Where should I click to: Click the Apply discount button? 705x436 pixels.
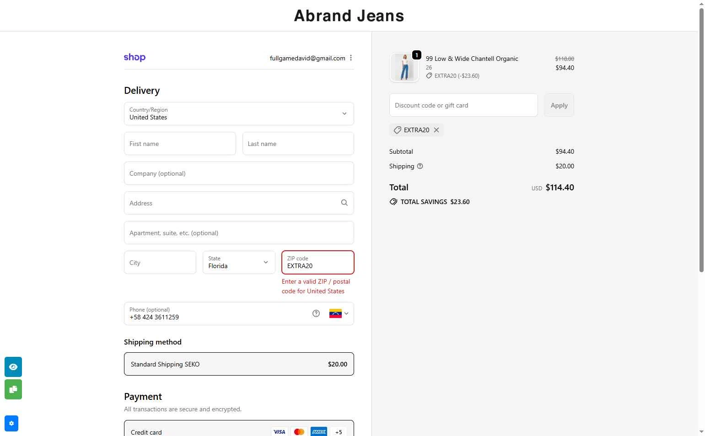pos(559,105)
